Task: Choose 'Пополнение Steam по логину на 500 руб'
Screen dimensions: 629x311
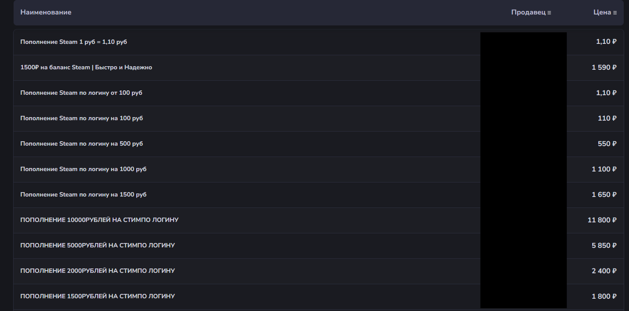Action: pos(82,144)
